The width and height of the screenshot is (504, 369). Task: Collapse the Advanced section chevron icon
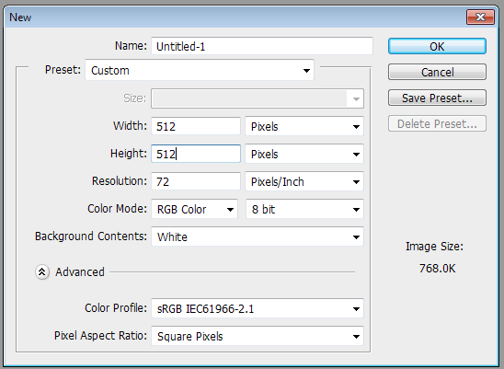(42, 272)
